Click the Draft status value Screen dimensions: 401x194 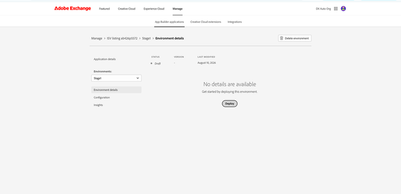(x=158, y=64)
